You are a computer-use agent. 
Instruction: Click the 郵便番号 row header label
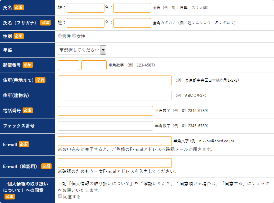coord(12,65)
